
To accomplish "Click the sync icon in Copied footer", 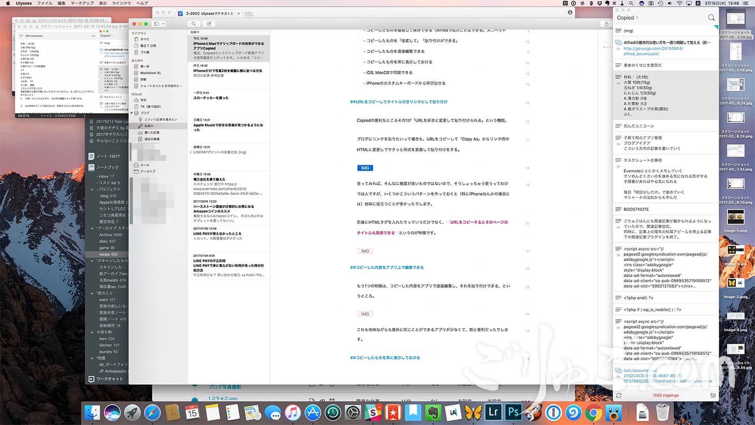I will (x=619, y=395).
